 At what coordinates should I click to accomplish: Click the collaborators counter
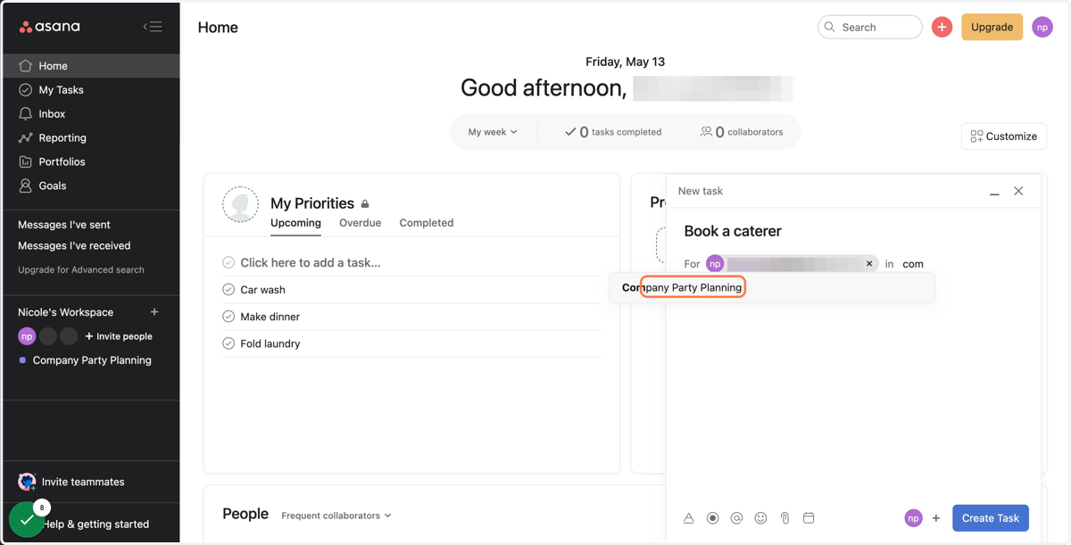[742, 132]
